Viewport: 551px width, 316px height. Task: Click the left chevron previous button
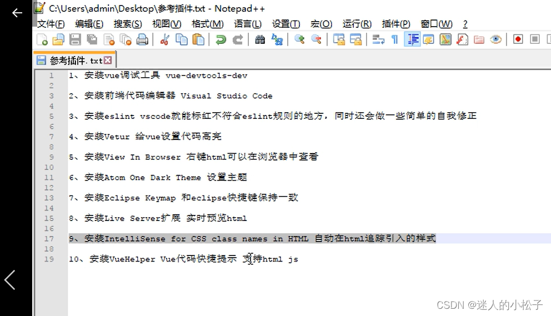(x=10, y=280)
